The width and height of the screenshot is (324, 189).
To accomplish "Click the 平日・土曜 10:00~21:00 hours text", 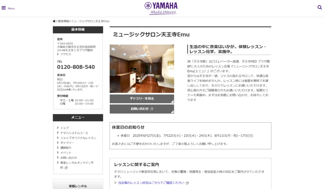I will point(77,100).
